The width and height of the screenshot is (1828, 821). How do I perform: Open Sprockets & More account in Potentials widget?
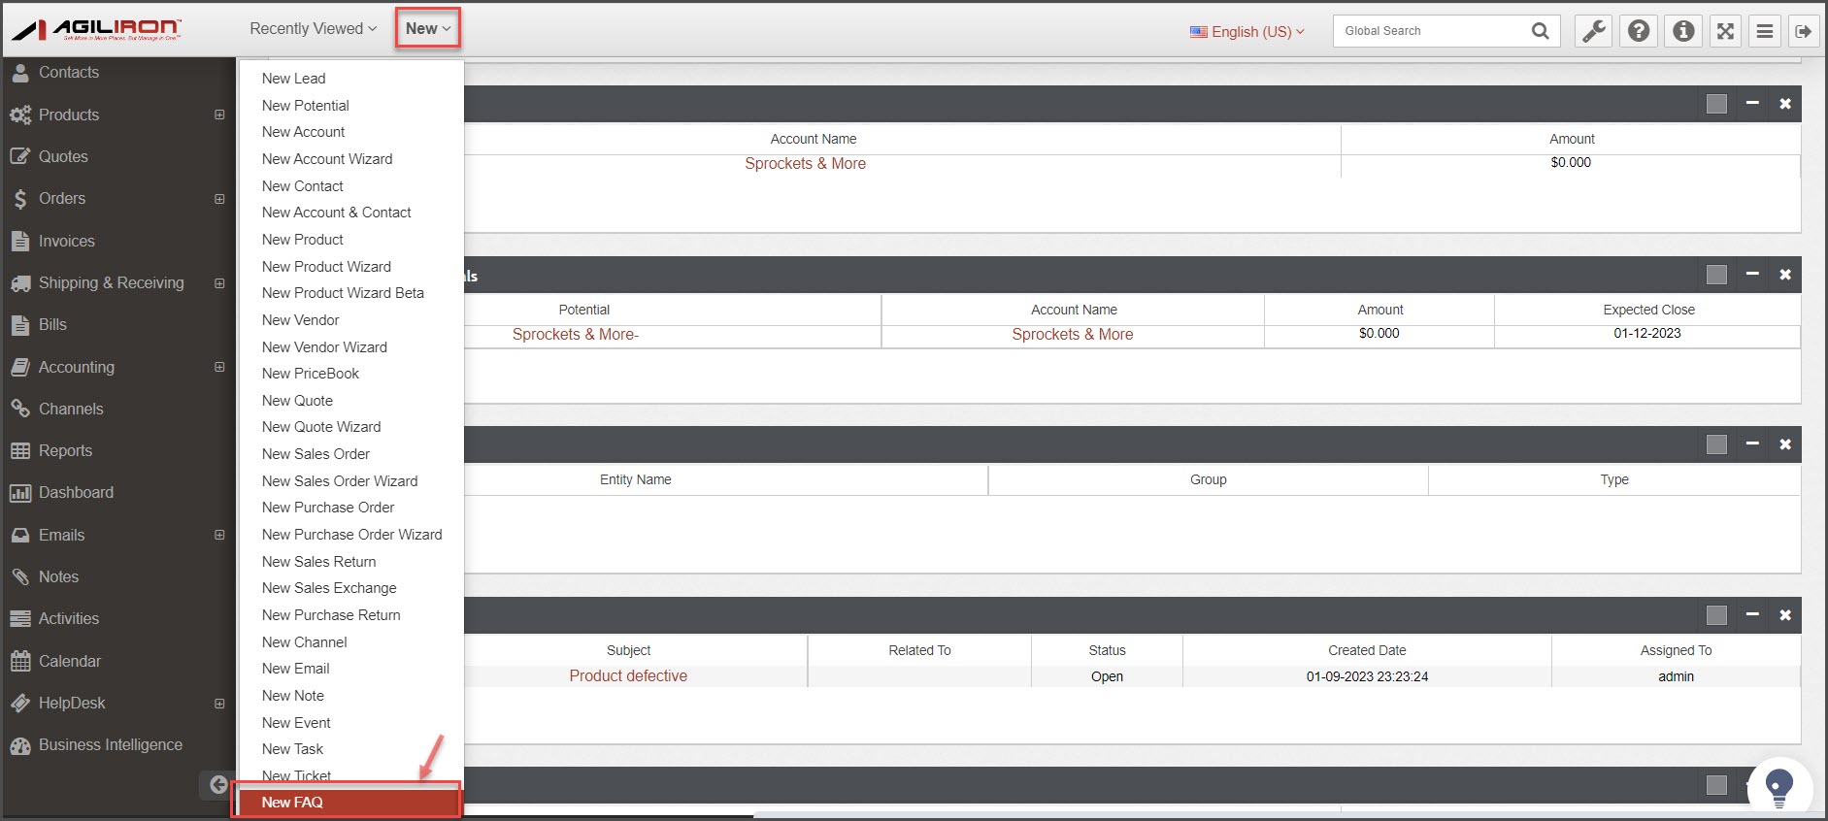point(1073,334)
